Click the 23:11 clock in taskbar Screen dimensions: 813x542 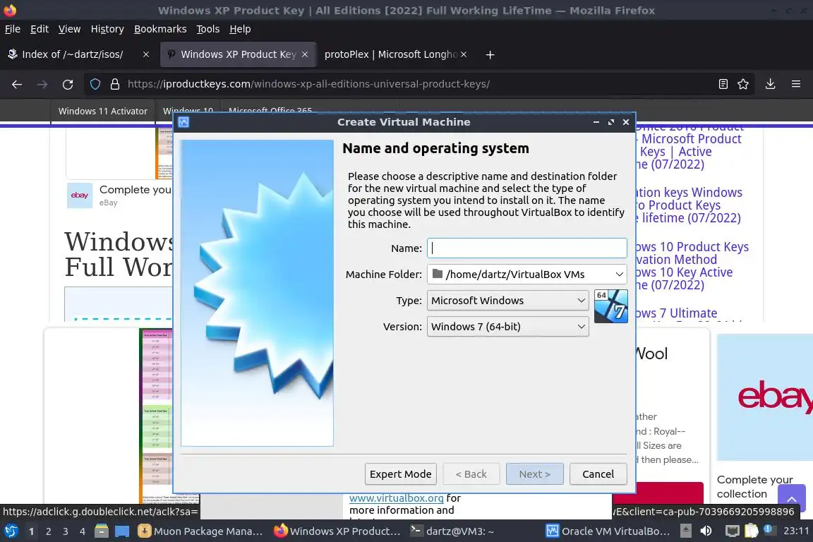click(x=796, y=531)
